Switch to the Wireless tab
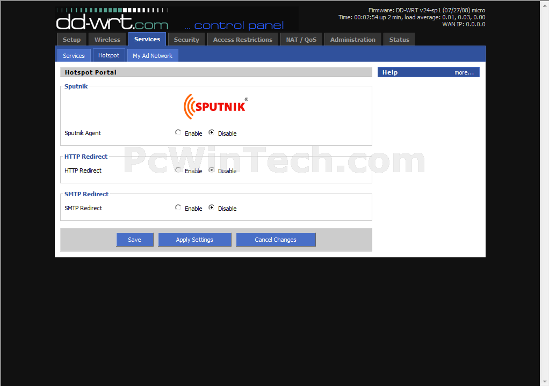Screen dimensions: 549x386 point(107,40)
